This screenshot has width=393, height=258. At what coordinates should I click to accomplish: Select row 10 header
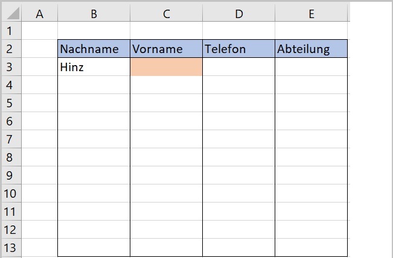[11, 193]
